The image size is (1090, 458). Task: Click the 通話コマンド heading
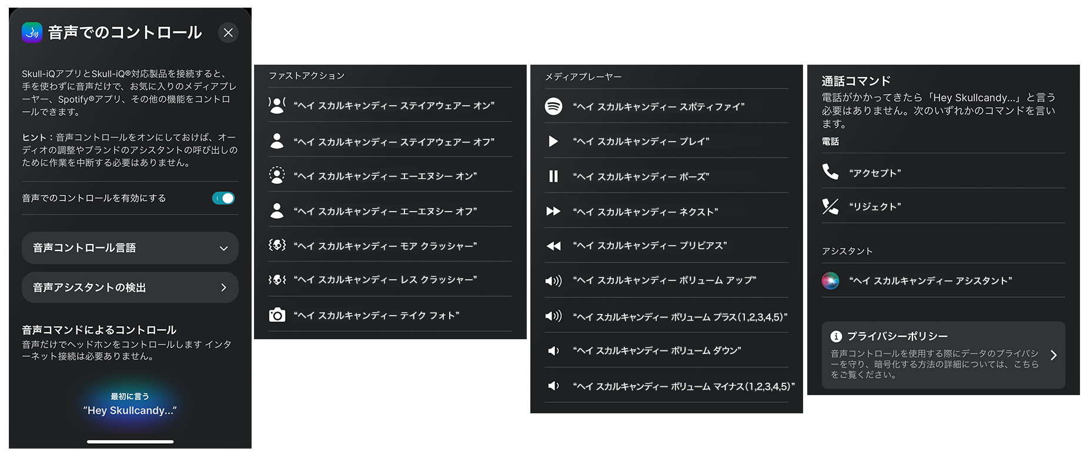click(856, 81)
